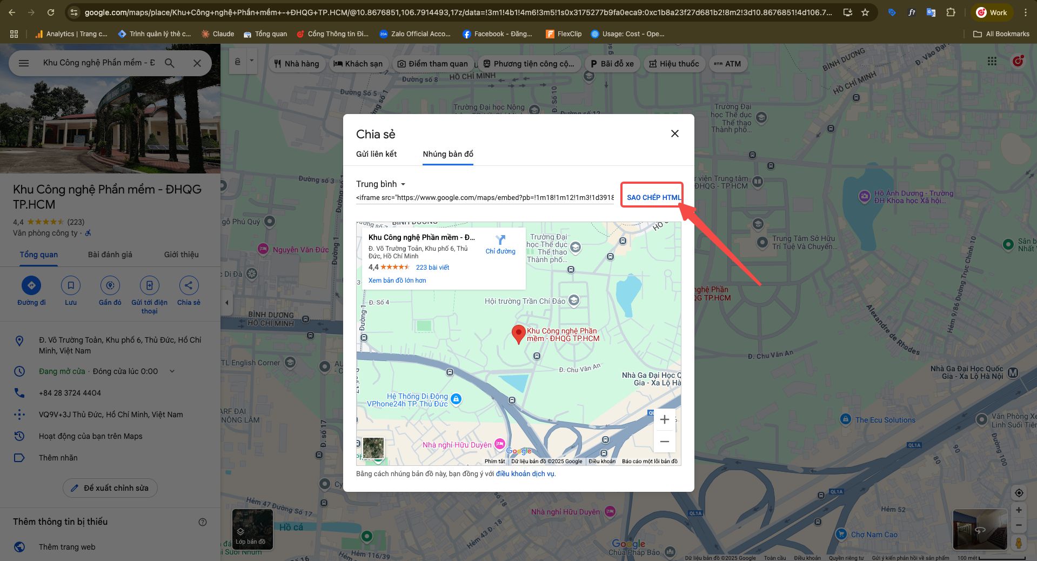Click the Chia sẻ share icon
The image size is (1037, 561).
click(189, 285)
